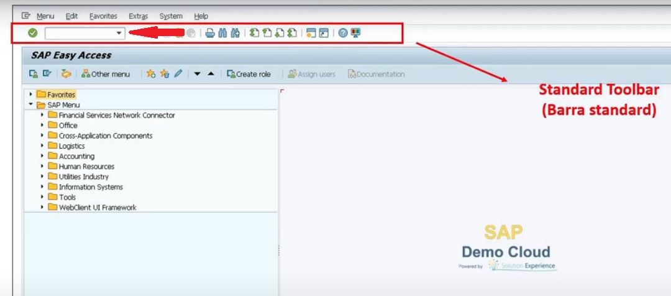Select the Logistics folder label

[x=72, y=146]
